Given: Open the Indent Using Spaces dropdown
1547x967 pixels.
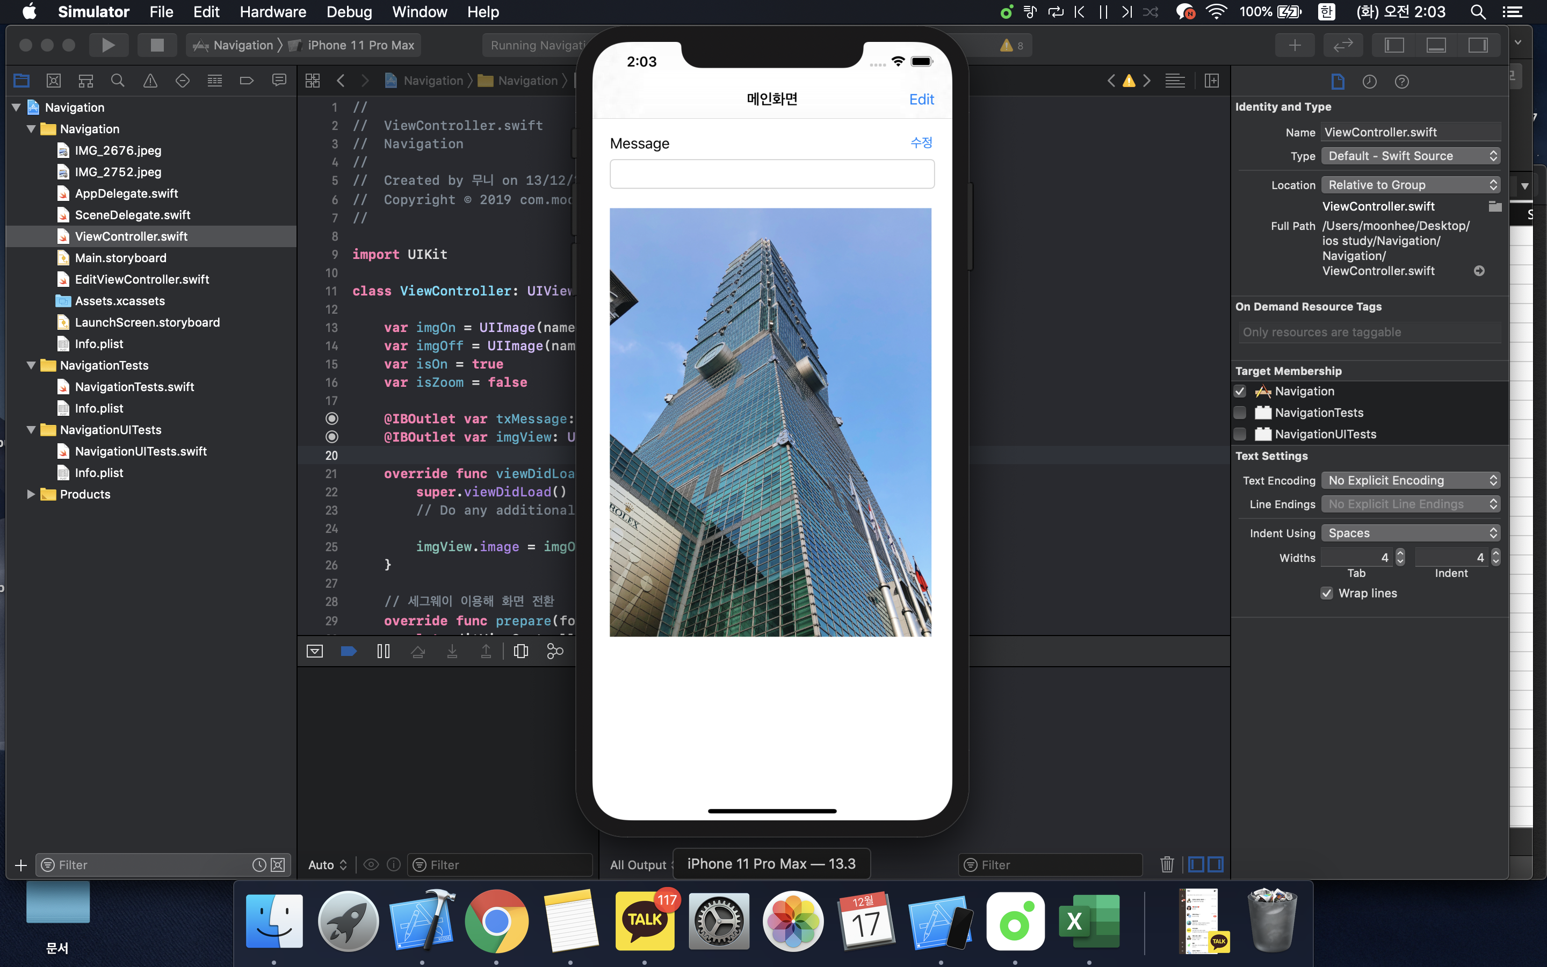Looking at the screenshot, I should [1410, 533].
